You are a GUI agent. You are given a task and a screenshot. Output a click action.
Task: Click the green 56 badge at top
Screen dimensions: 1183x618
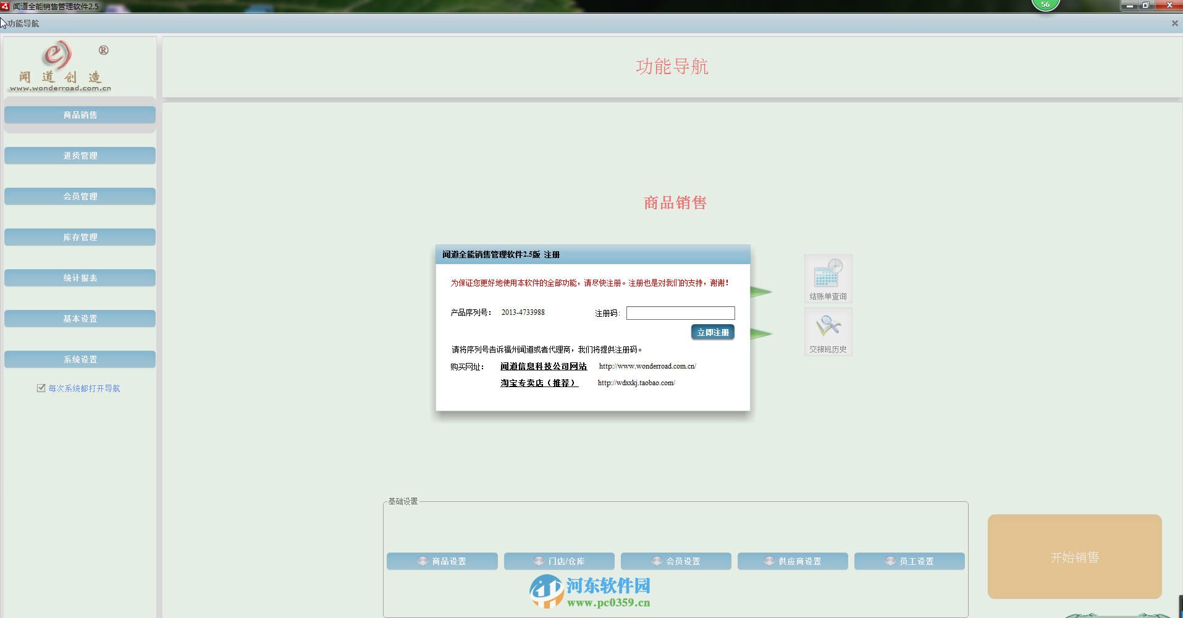(1045, 5)
